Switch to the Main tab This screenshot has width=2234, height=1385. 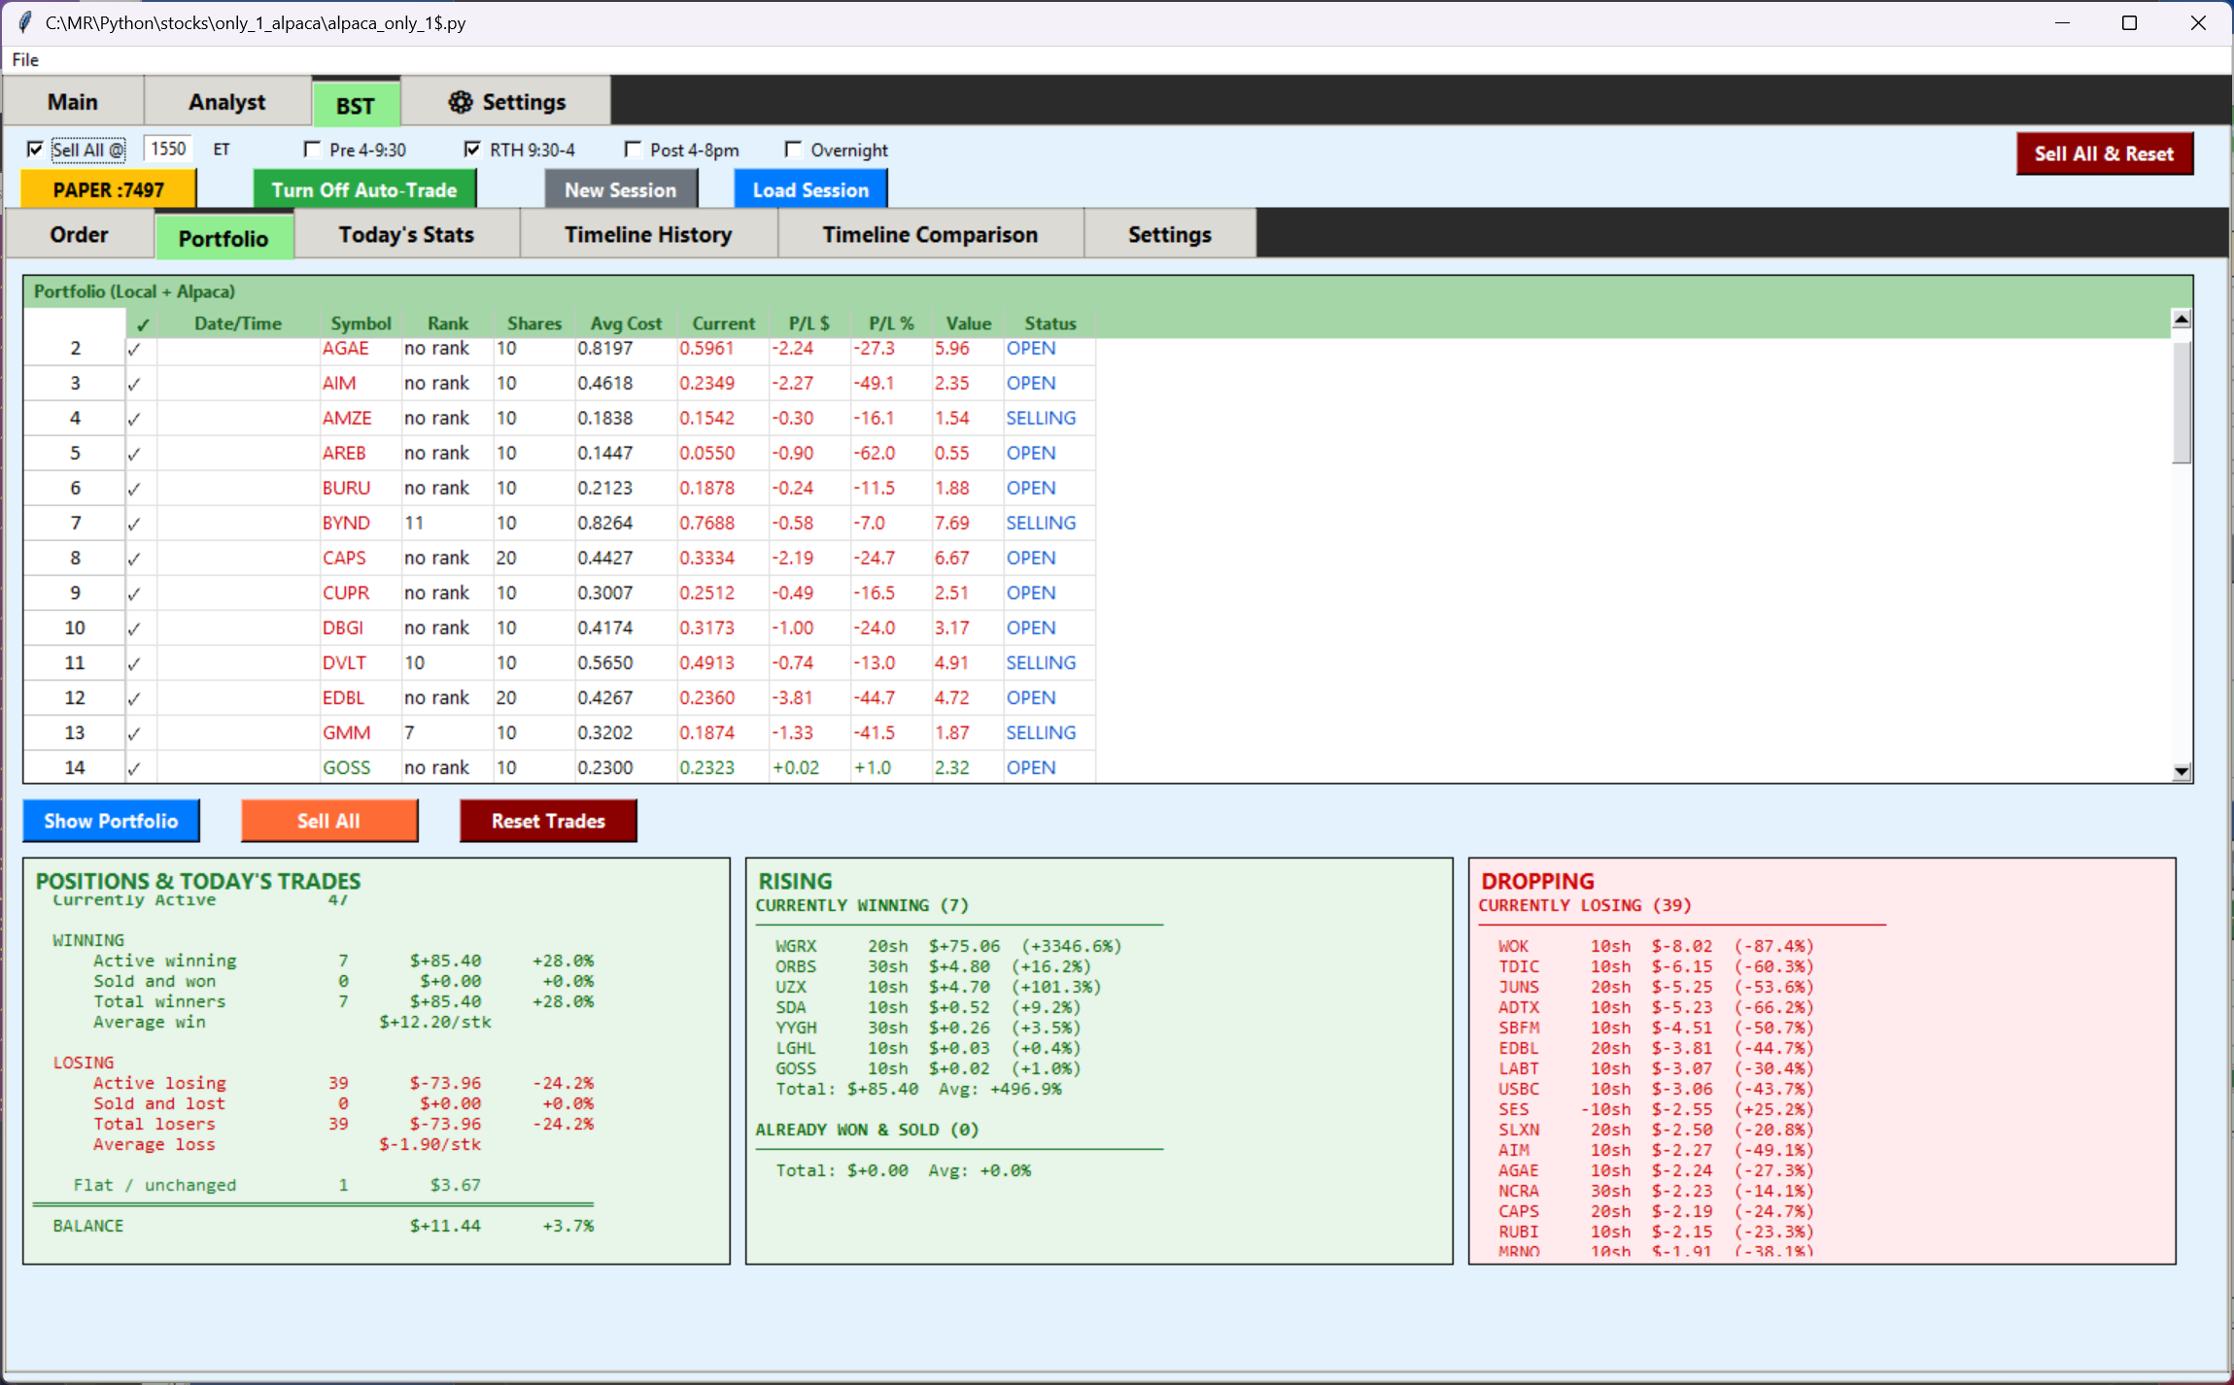pos(73,102)
